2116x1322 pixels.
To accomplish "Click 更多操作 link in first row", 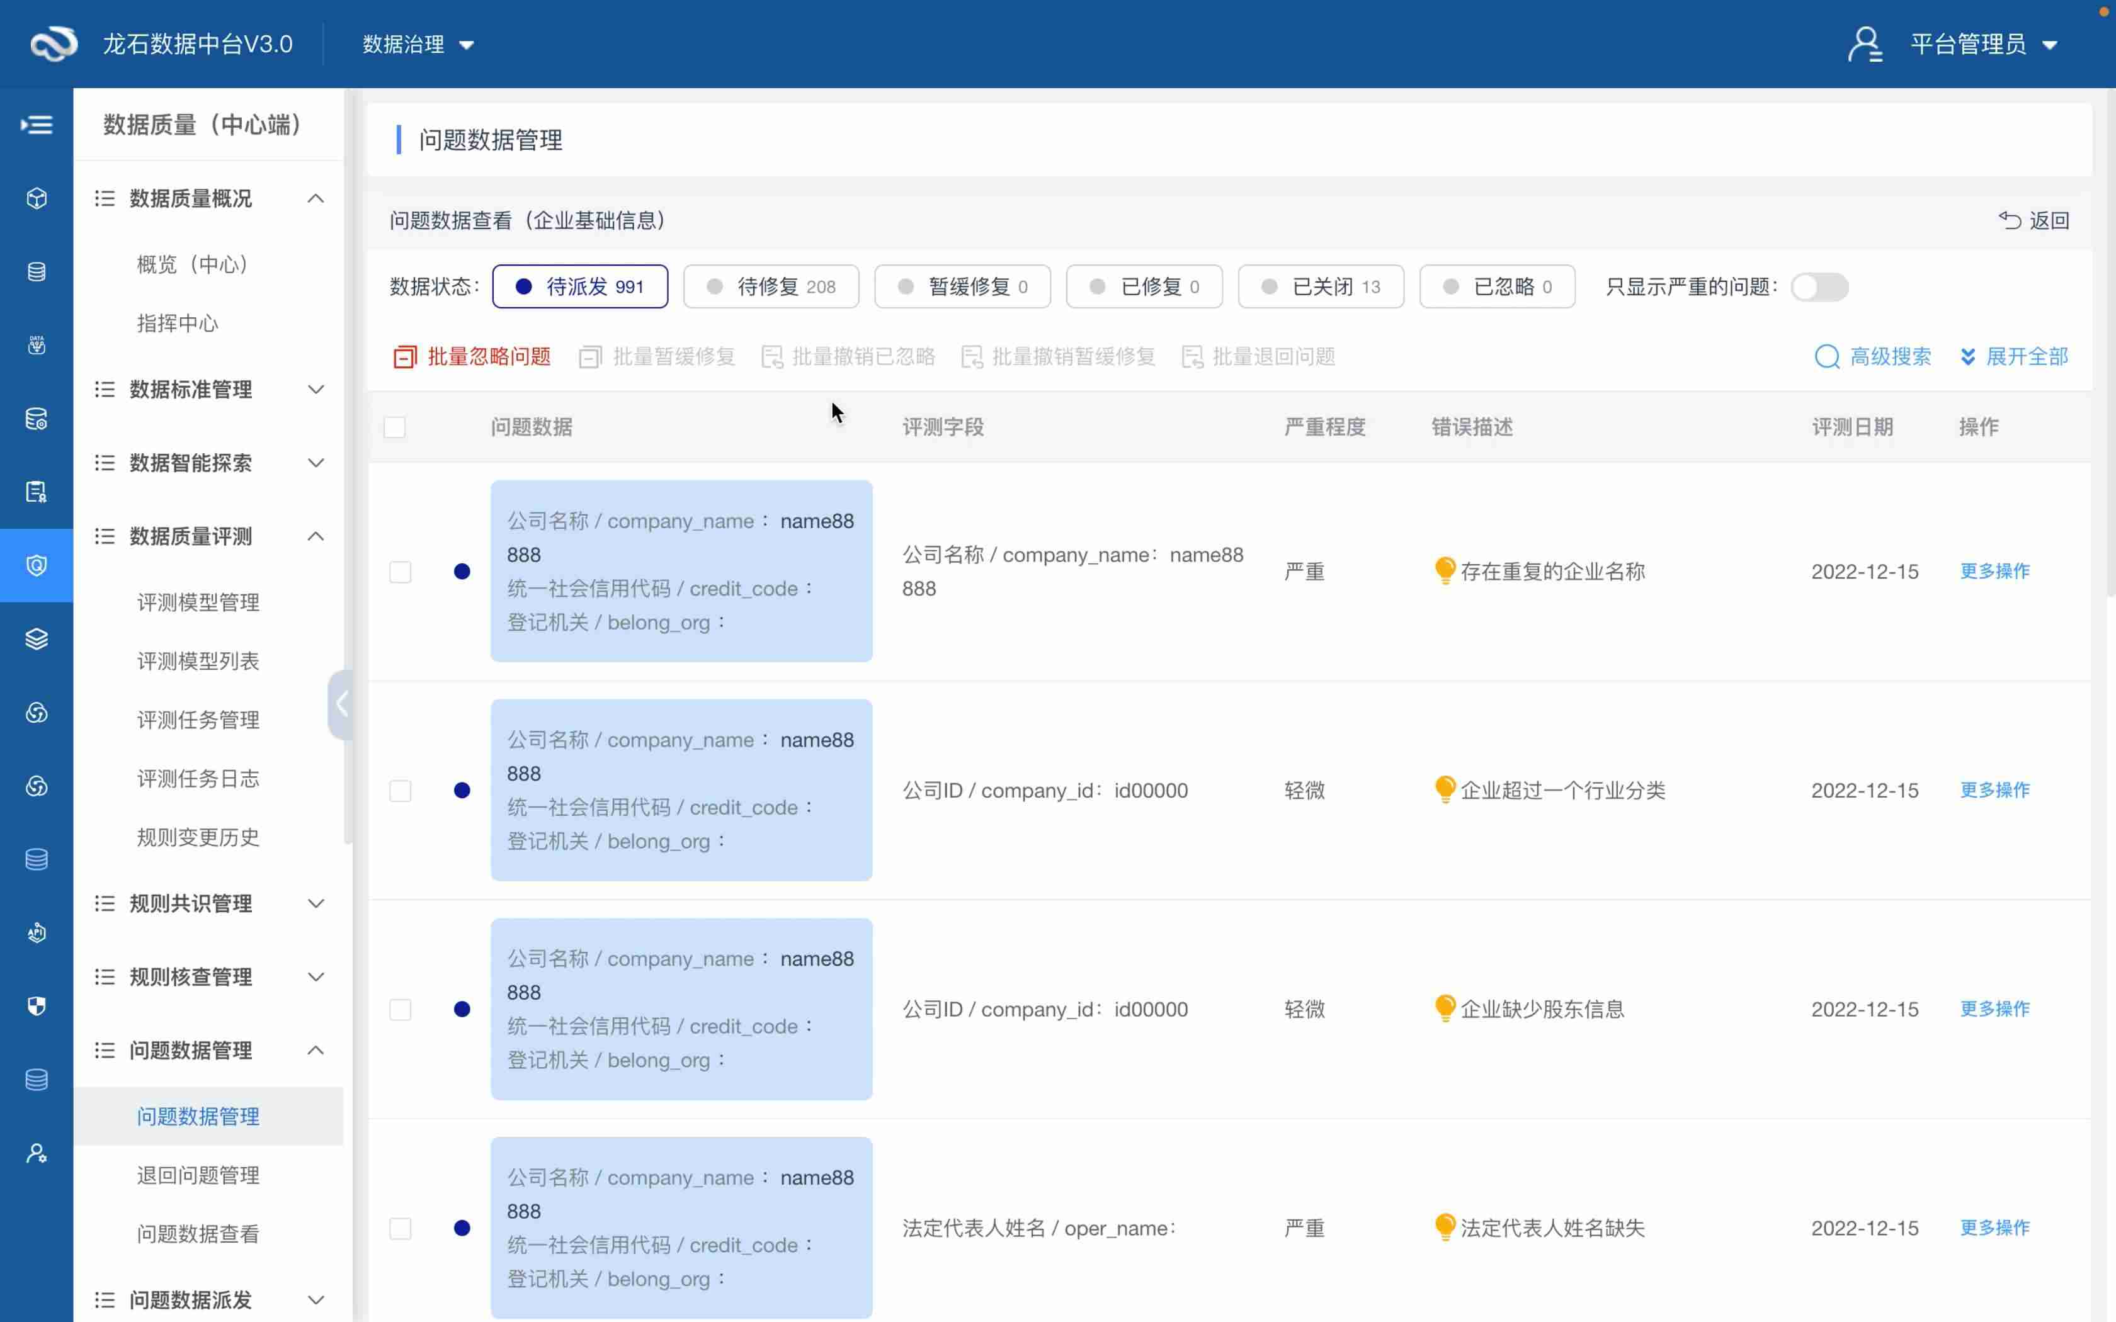I will click(x=1994, y=571).
